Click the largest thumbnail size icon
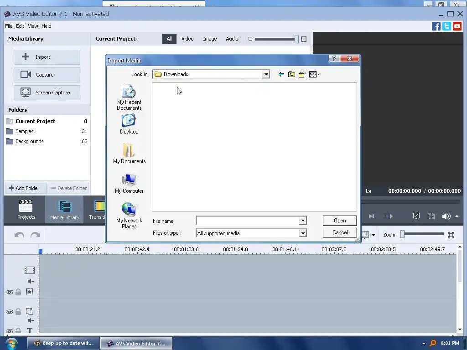Image resolution: width=467 pixels, height=350 pixels. 303,39
